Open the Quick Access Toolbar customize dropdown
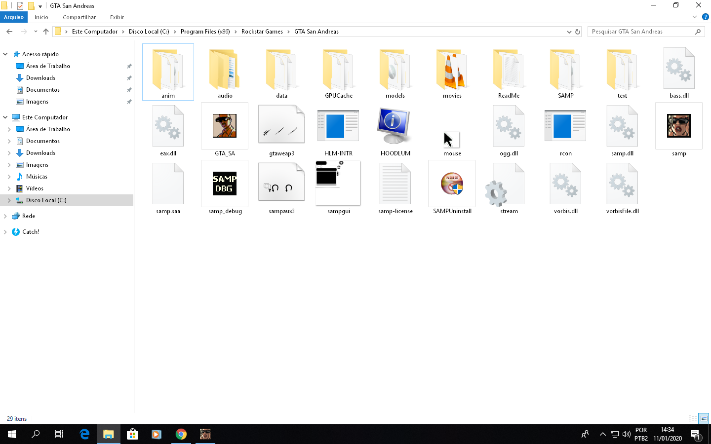 pos(40,6)
